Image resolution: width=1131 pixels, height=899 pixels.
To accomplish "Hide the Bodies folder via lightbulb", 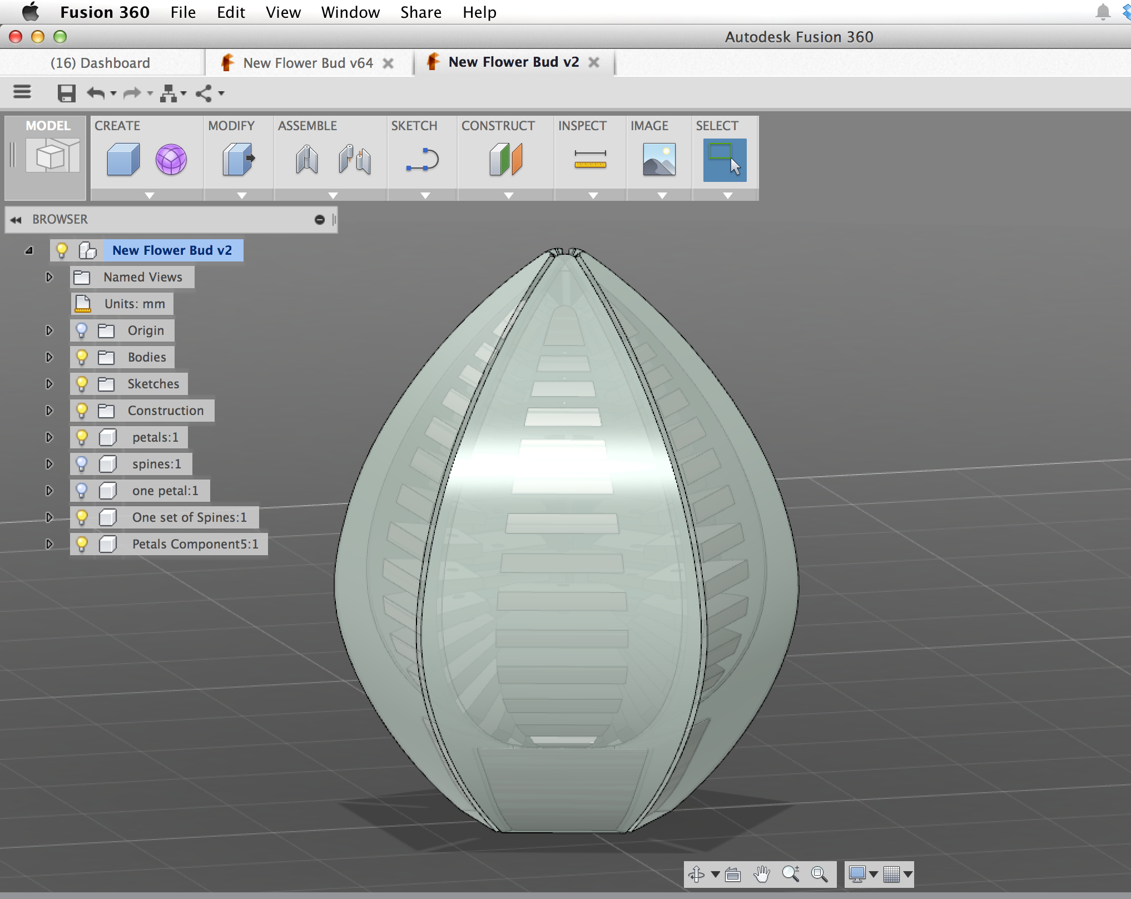I will [x=82, y=357].
